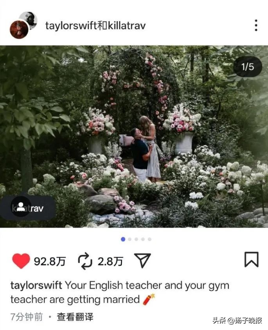Open the three-dot more options menu
The width and height of the screenshot is (268, 330).
point(256,25)
